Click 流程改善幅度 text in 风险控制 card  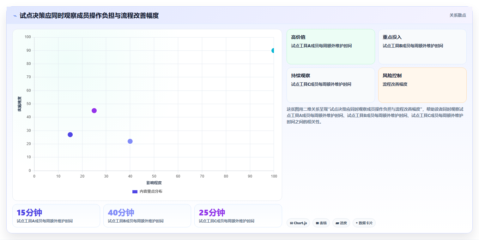[395, 84]
